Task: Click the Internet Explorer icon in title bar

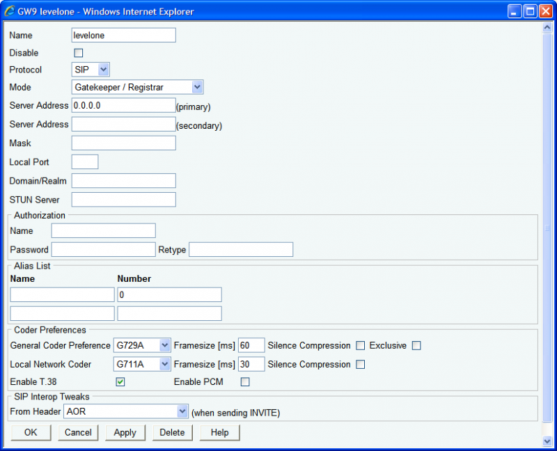Action: pos(10,11)
